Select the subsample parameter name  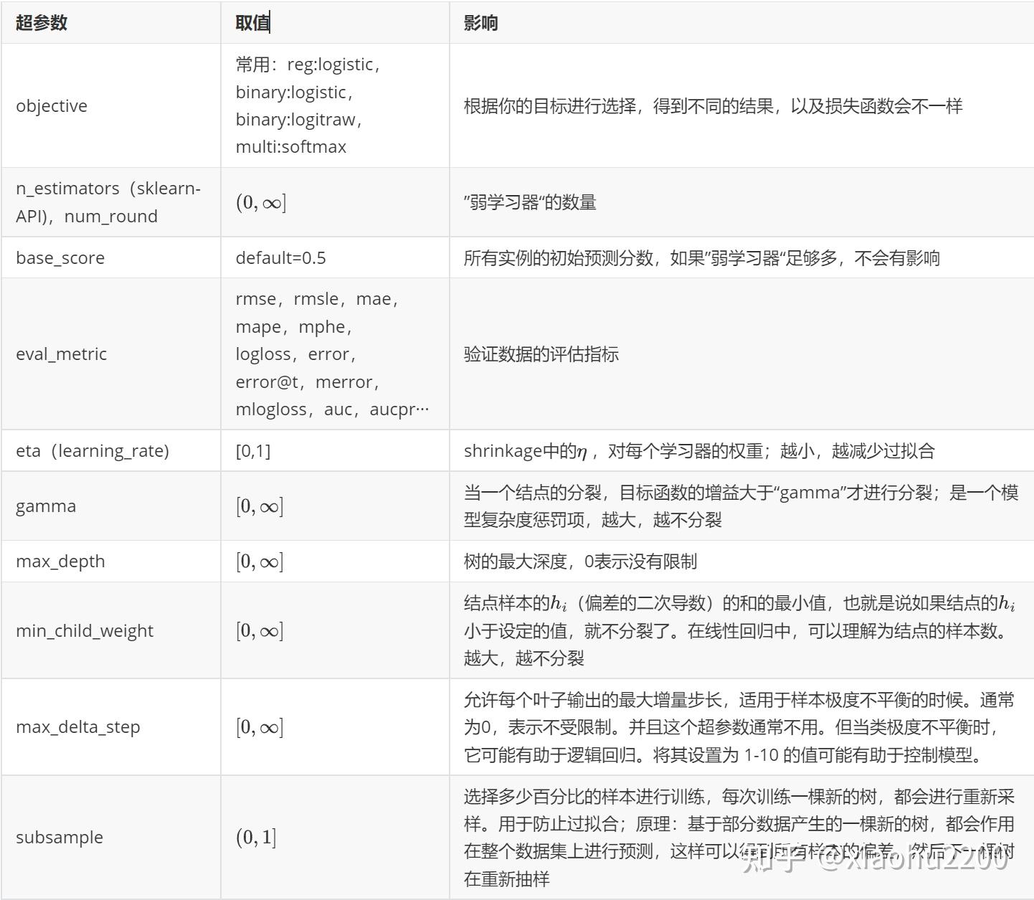[x=60, y=837]
